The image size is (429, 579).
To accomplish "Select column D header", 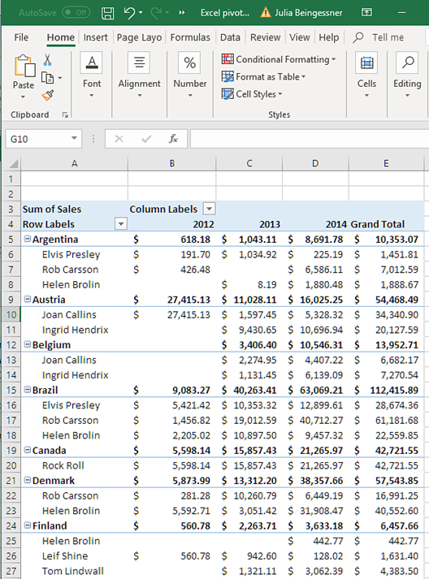I will tap(315, 163).
